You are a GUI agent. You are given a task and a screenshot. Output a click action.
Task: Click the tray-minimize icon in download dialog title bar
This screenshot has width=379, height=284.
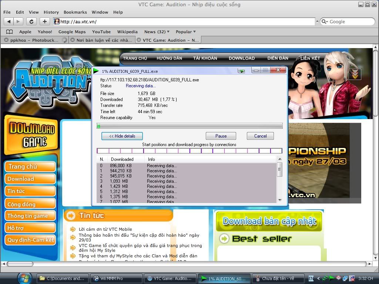(241, 71)
